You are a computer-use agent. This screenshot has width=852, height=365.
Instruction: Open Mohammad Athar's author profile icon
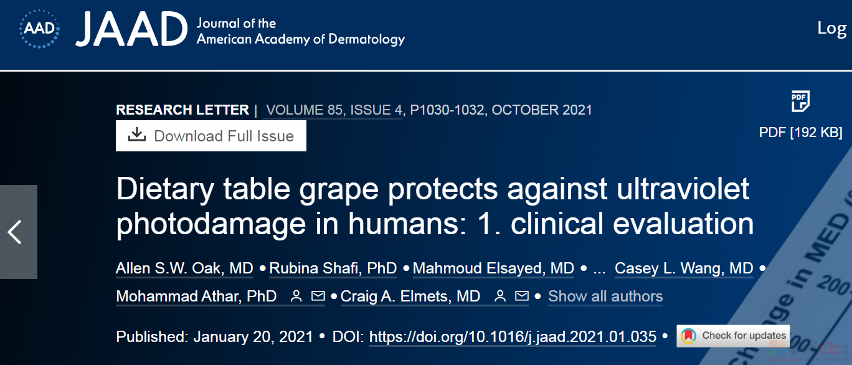[x=296, y=296]
